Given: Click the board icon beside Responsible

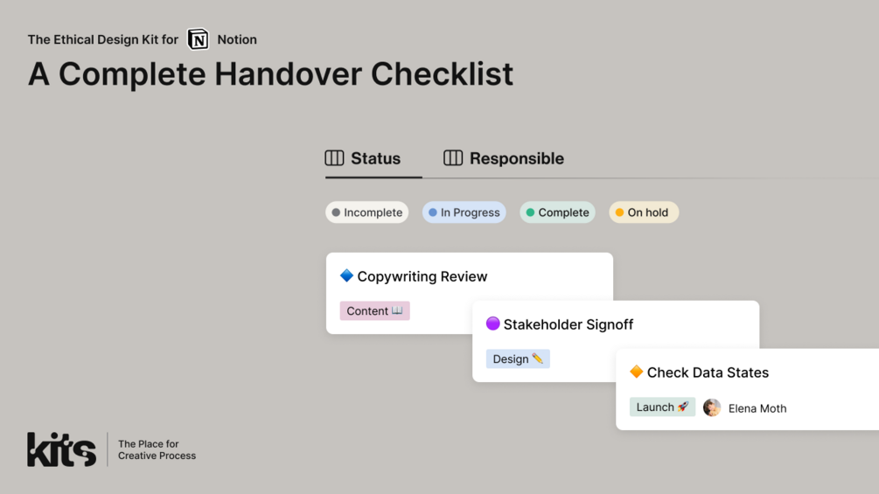Looking at the screenshot, I should 453,158.
